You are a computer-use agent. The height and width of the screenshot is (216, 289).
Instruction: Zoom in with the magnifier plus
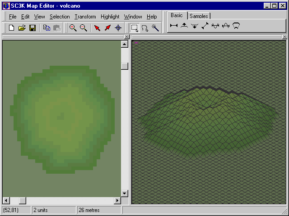73,28
